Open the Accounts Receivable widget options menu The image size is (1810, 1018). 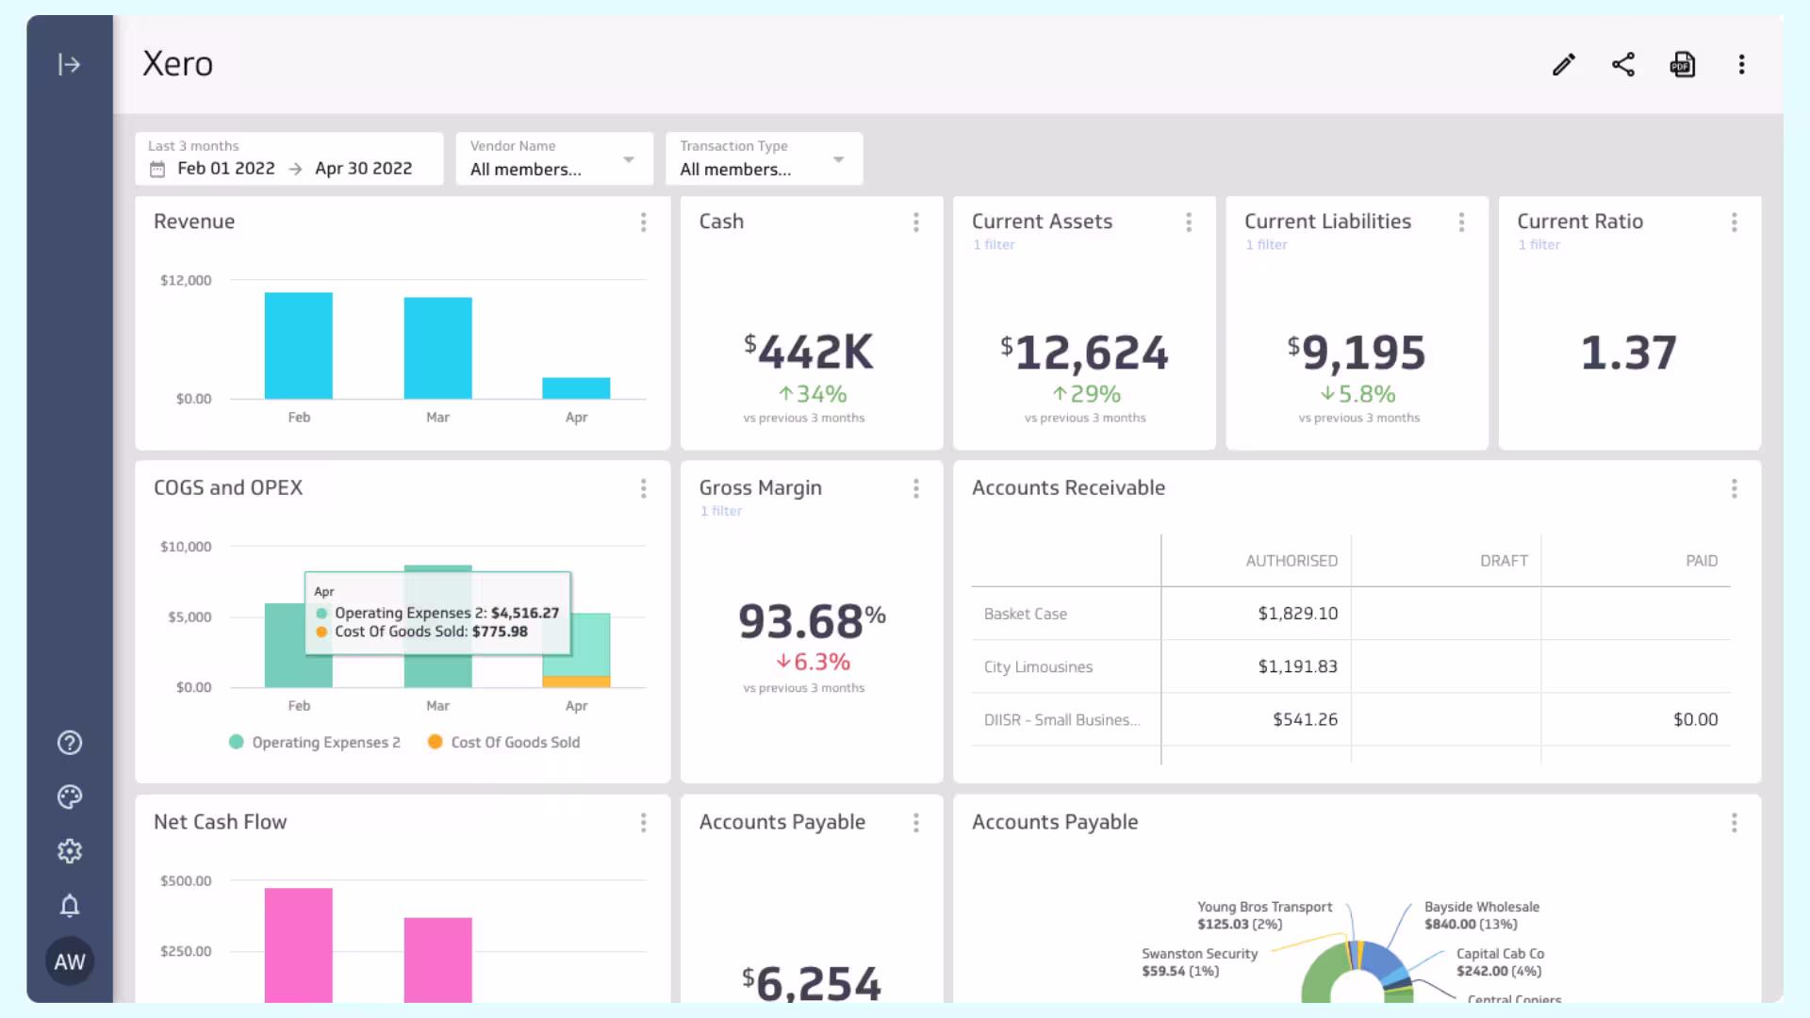coord(1734,488)
